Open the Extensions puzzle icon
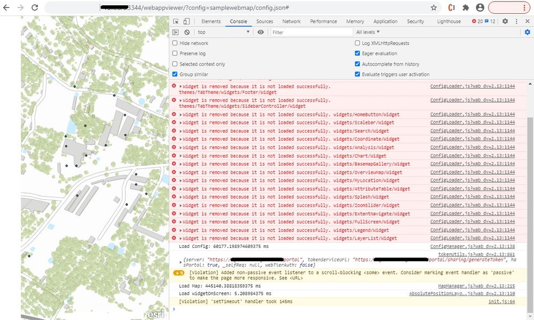Viewport: 534px width, 320px height. pos(466,7)
